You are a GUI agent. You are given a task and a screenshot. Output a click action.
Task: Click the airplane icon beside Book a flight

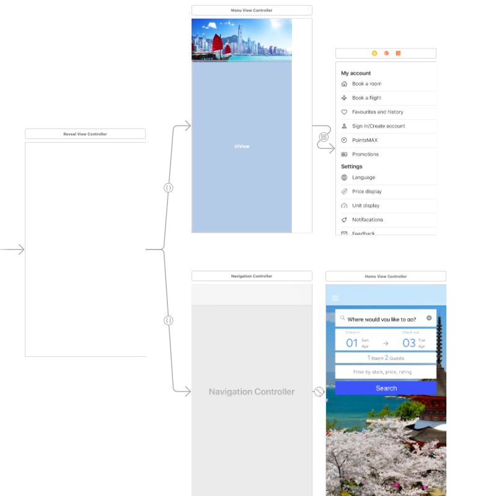click(x=344, y=97)
